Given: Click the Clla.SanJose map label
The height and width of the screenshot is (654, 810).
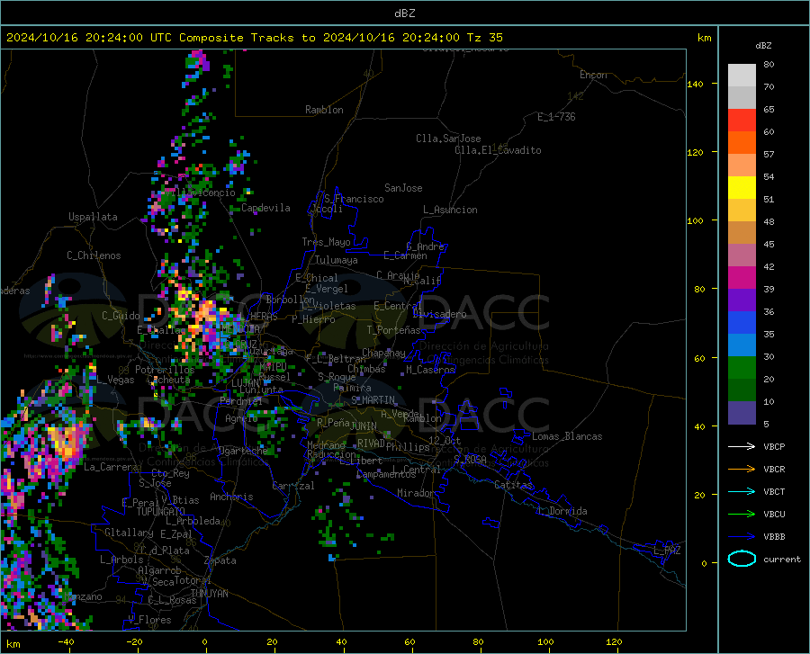Looking at the screenshot, I should [448, 139].
